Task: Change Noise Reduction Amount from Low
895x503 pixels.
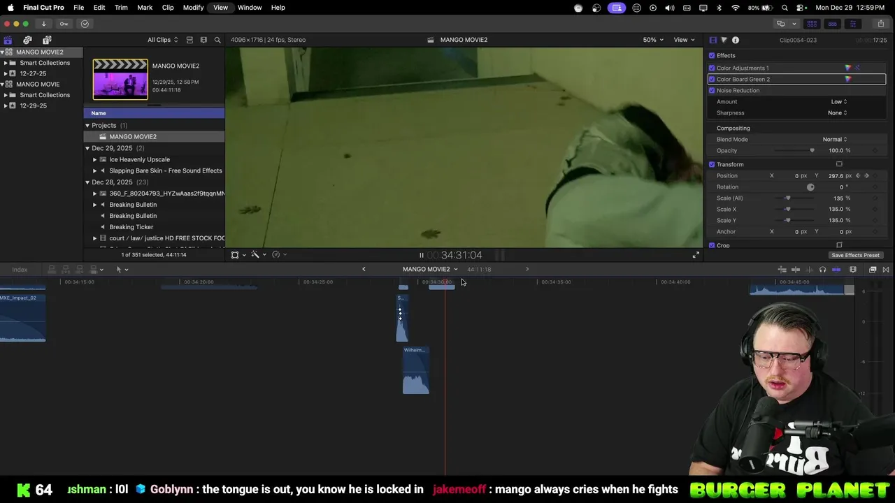Action: click(839, 101)
